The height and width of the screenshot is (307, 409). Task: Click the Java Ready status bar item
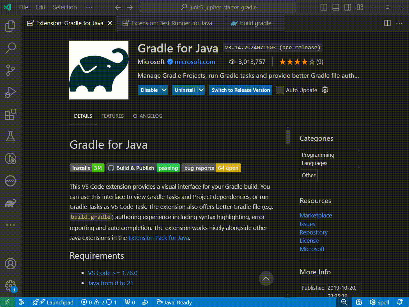click(x=174, y=302)
